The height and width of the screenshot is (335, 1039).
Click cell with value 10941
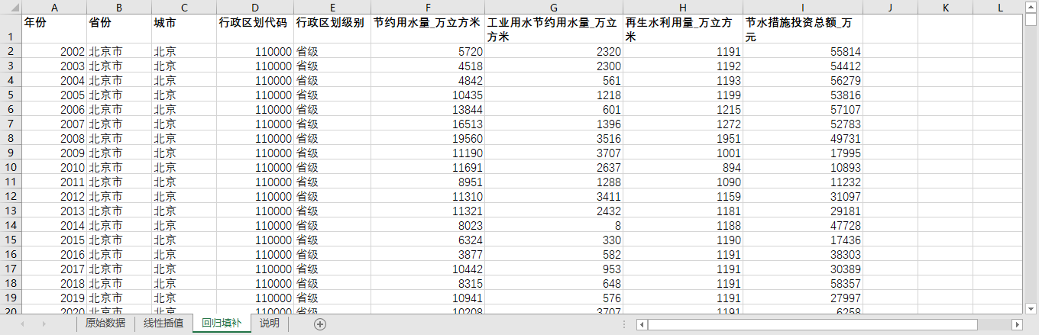(428, 298)
